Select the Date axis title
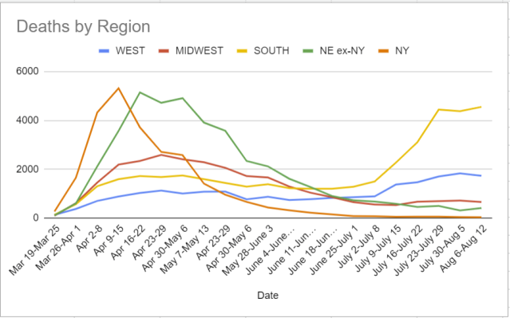The height and width of the screenshot is (318, 510). (x=267, y=295)
